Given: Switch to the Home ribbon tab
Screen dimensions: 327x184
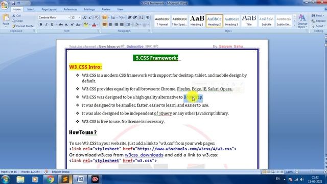Looking at the screenshot, I should [17, 9].
